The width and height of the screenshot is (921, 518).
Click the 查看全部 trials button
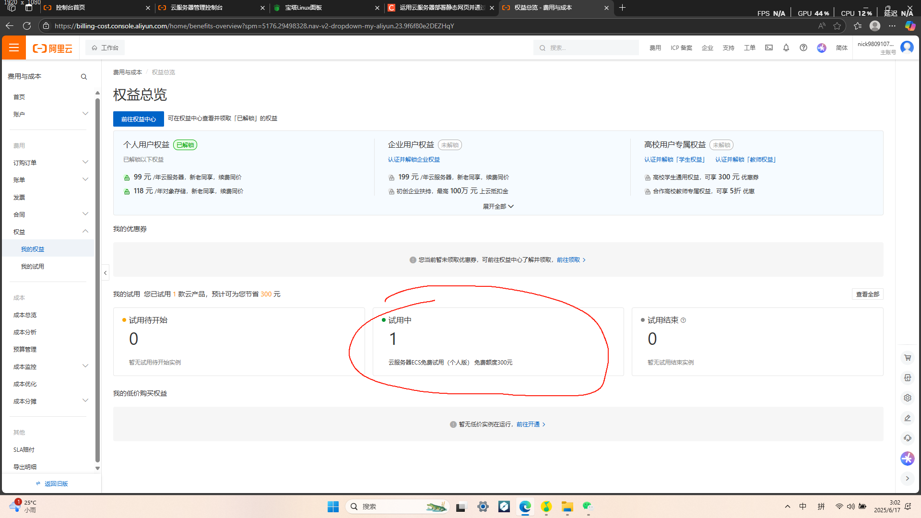(868, 294)
